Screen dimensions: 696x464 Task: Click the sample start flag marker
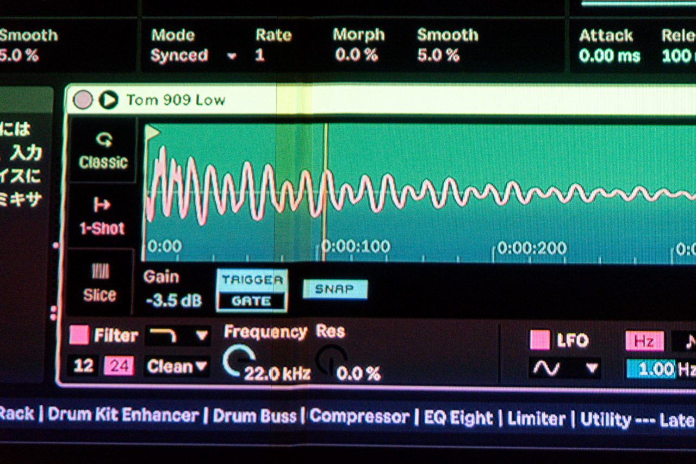click(153, 132)
